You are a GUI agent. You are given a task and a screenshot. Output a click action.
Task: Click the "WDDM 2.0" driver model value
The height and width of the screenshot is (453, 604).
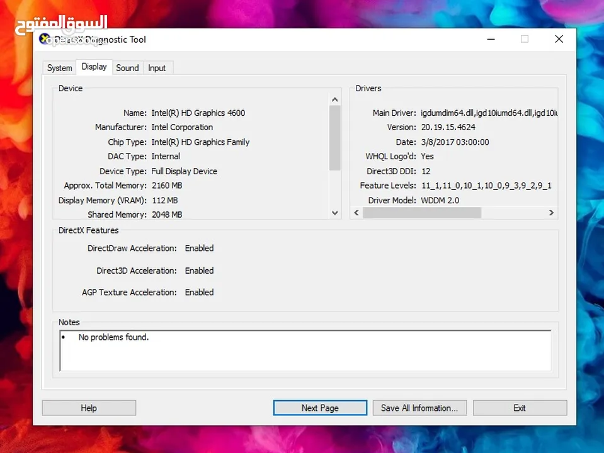[440, 201]
